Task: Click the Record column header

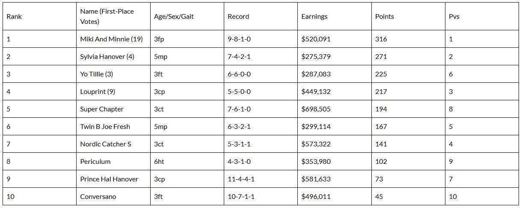Action: [x=238, y=17]
